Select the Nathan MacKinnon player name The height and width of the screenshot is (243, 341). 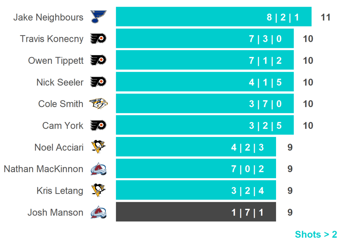(x=44, y=169)
